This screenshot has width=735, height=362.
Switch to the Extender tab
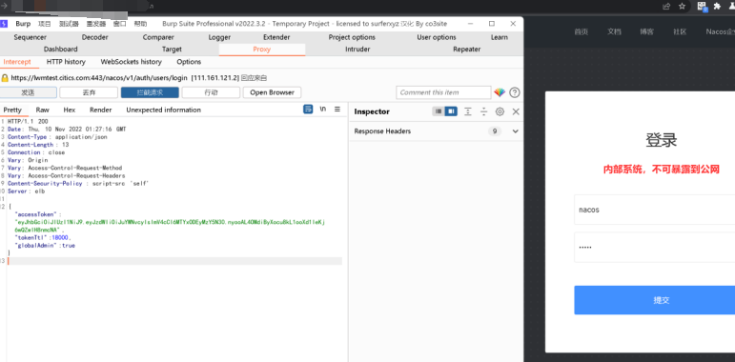tap(276, 37)
